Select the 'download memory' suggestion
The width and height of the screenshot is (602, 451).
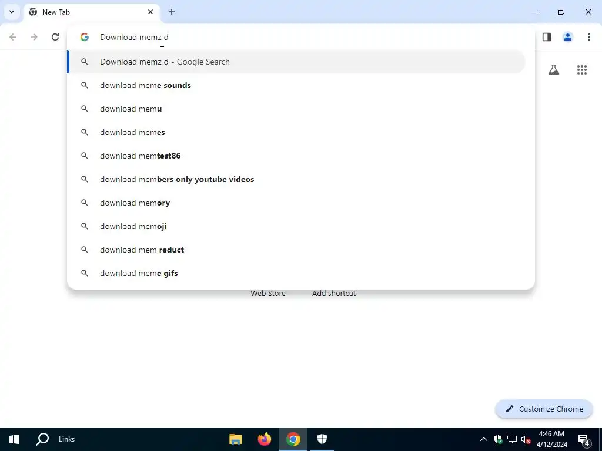coord(297,203)
